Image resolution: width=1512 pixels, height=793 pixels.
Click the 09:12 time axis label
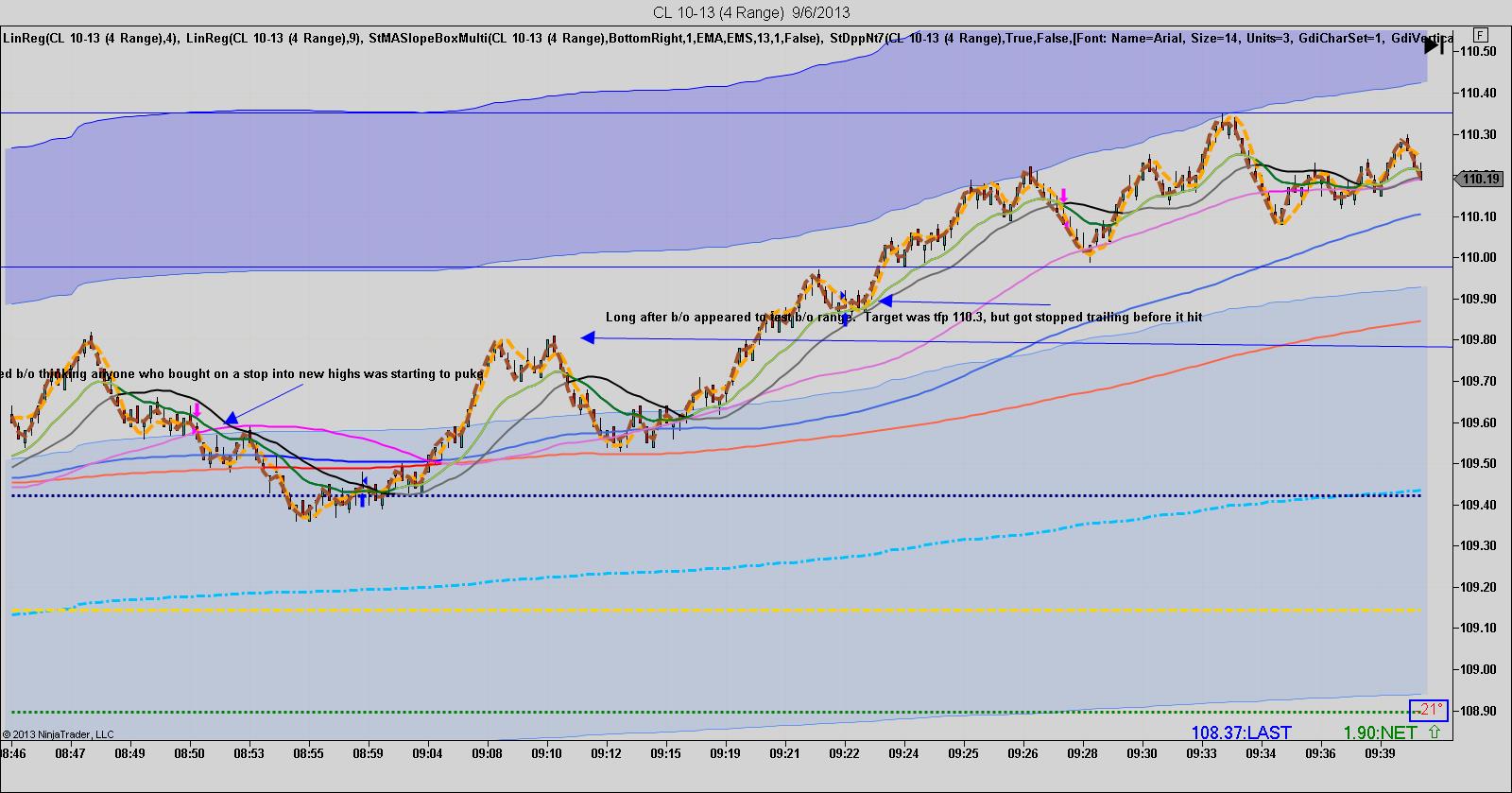[606, 754]
